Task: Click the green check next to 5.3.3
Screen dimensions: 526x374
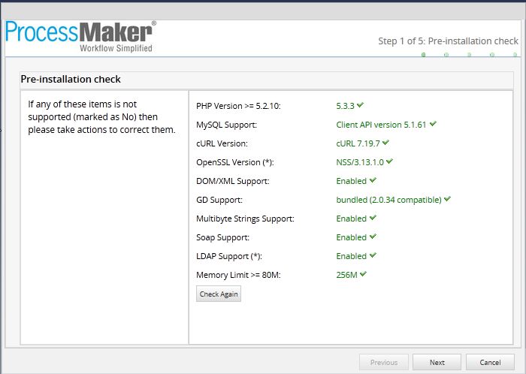Action: click(x=360, y=105)
